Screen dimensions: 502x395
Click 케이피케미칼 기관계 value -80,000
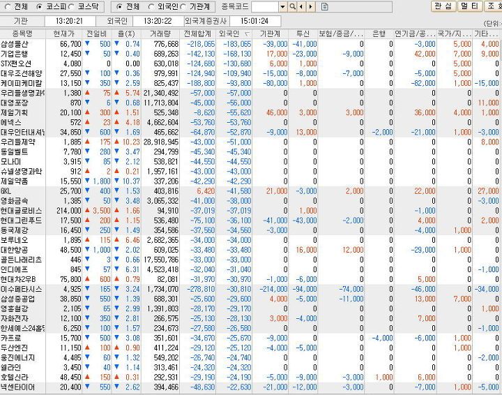coord(275,83)
